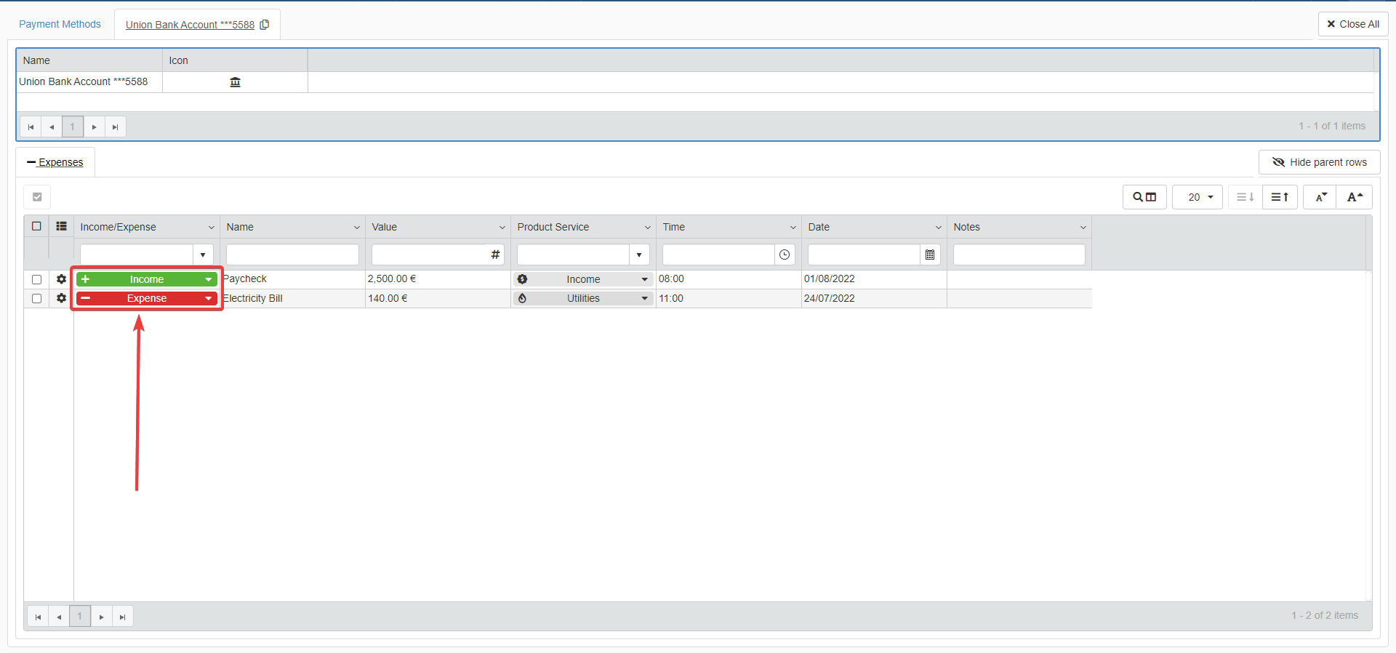Open the Time filter clock picker
Image resolution: width=1396 pixels, height=653 pixels.
click(785, 255)
